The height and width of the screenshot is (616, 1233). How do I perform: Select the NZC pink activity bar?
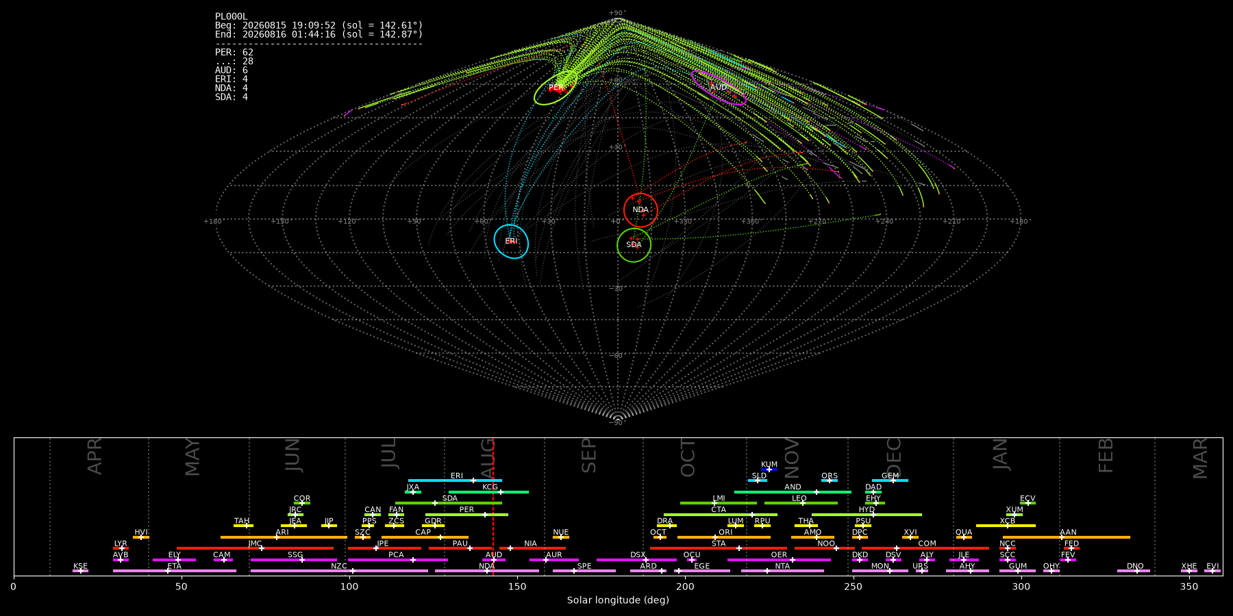[339, 571]
